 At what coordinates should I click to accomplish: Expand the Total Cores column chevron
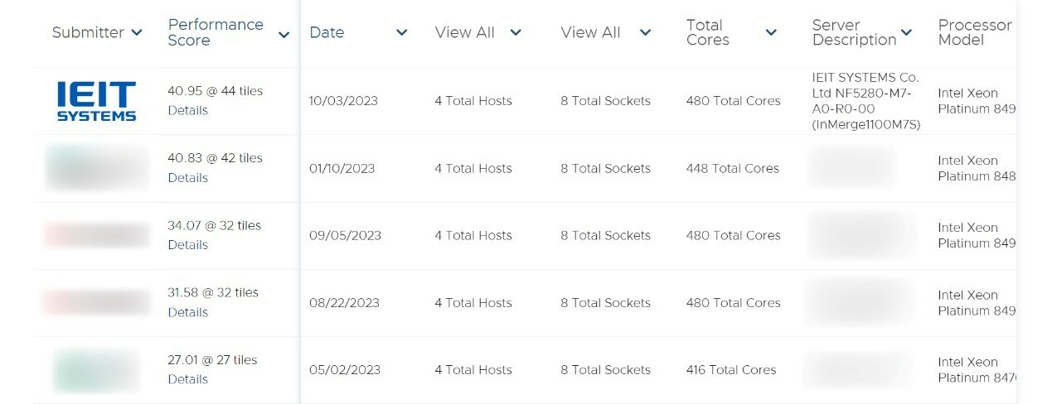click(771, 32)
